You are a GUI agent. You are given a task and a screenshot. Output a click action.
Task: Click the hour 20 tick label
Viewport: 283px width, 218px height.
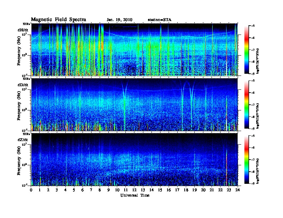point(203,190)
